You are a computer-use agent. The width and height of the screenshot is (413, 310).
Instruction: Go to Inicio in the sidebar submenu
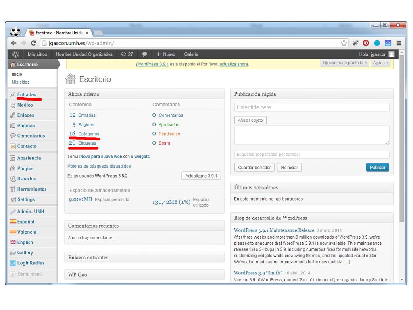(x=17, y=75)
